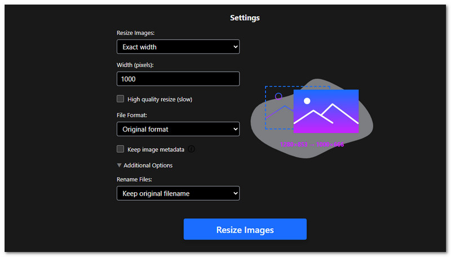Click the 'Keep image metadata' label text
This screenshot has height=257, width=451.
(156, 150)
